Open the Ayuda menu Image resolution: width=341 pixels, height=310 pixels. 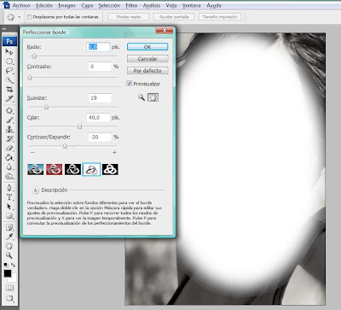click(214, 5)
